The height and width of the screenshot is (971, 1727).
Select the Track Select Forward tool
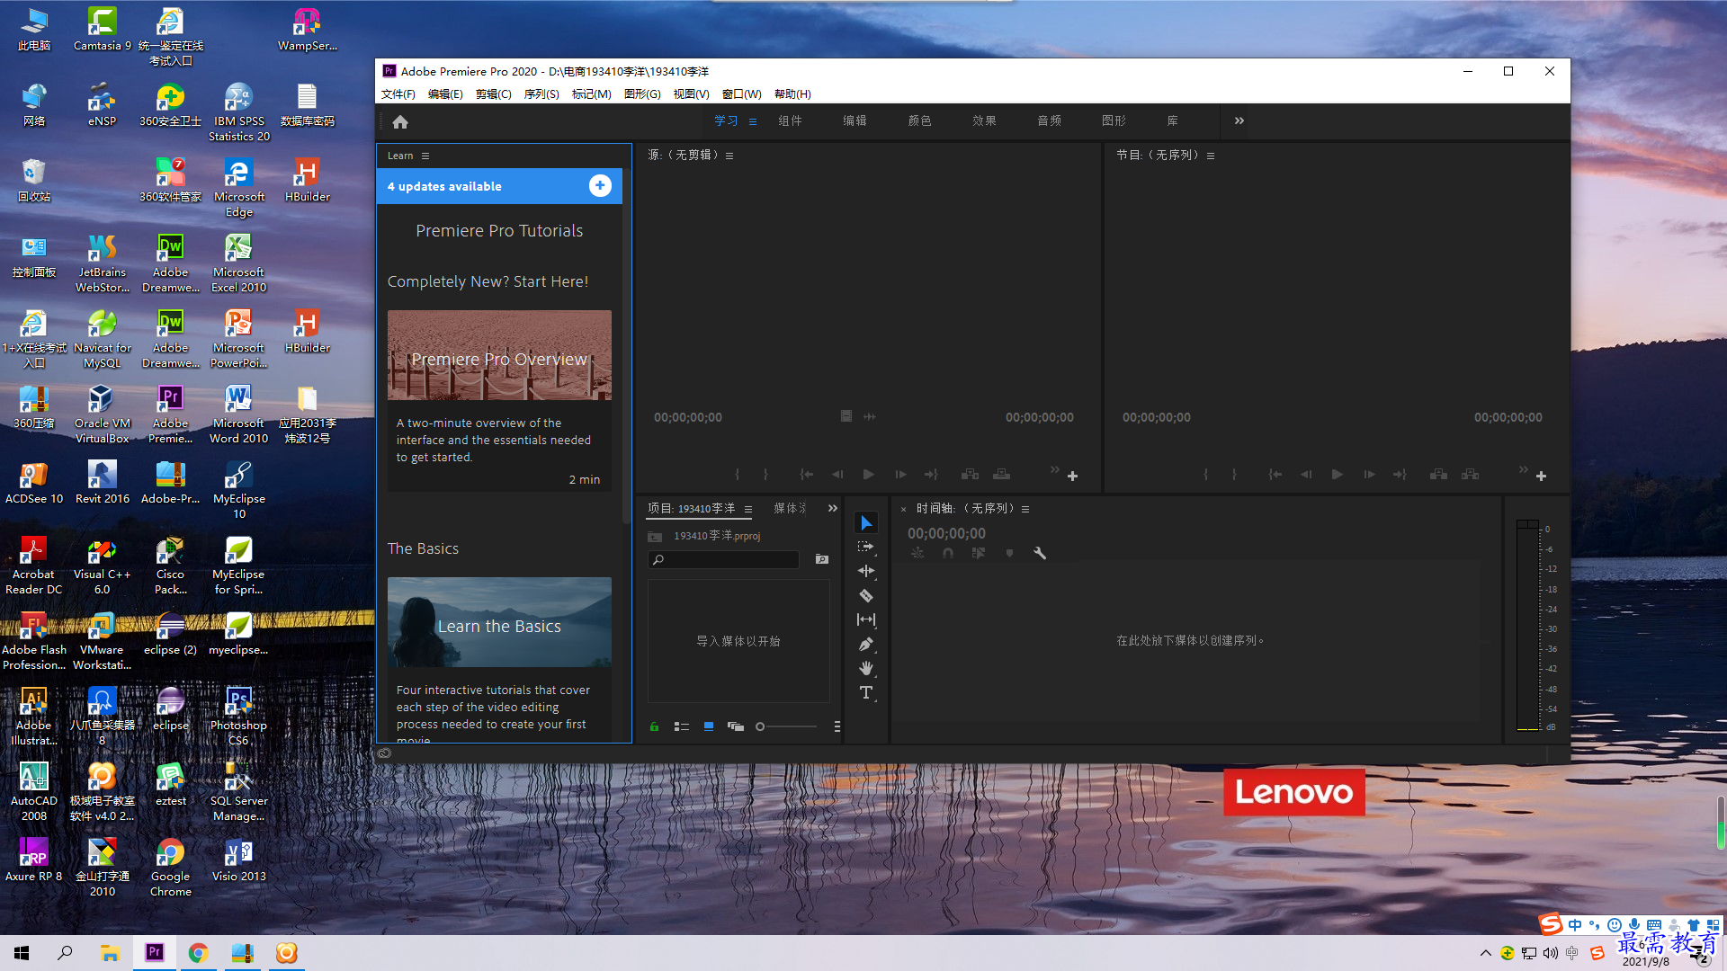click(866, 547)
